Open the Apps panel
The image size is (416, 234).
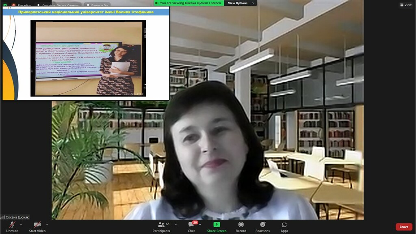tap(284, 225)
